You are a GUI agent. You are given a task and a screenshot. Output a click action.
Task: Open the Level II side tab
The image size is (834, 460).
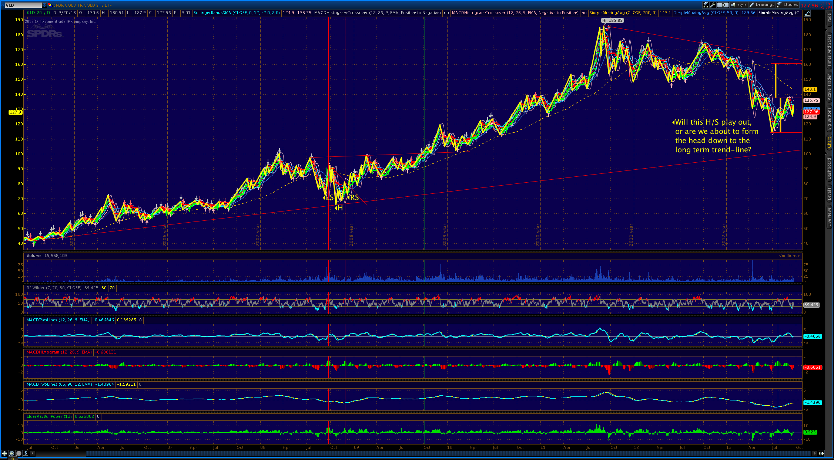(830, 193)
